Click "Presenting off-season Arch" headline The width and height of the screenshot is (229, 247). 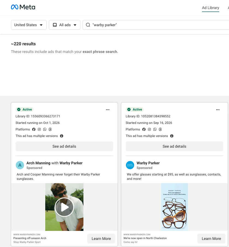[30, 238]
